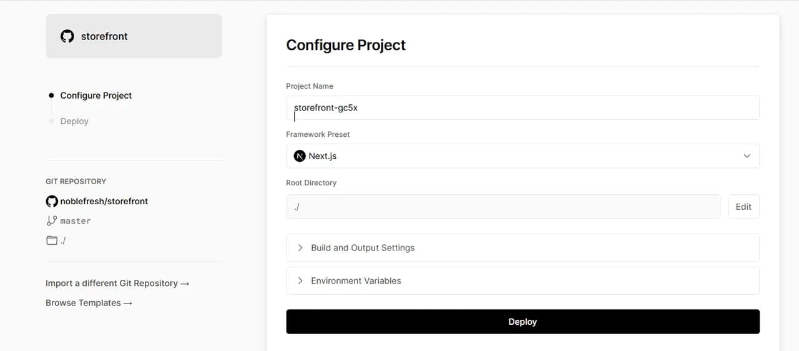Click the black Deploy button
This screenshot has width=799, height=351.
(x=522, y=322)
